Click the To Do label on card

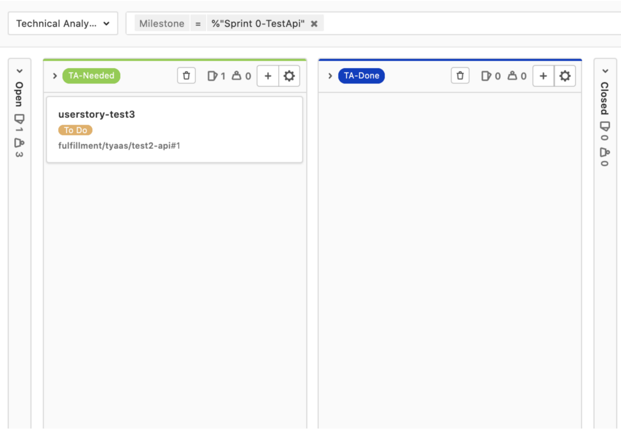point(75,130)
